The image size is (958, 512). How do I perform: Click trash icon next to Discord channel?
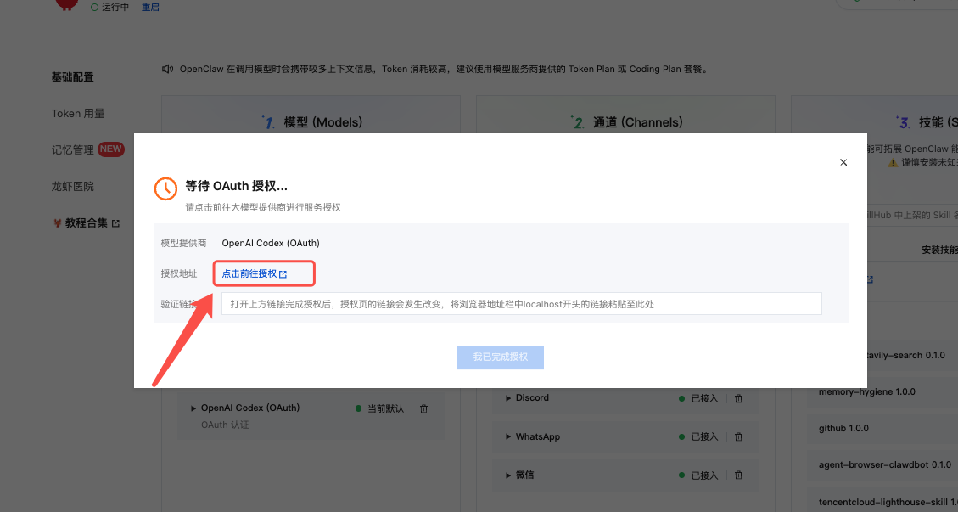click(738, 398)
